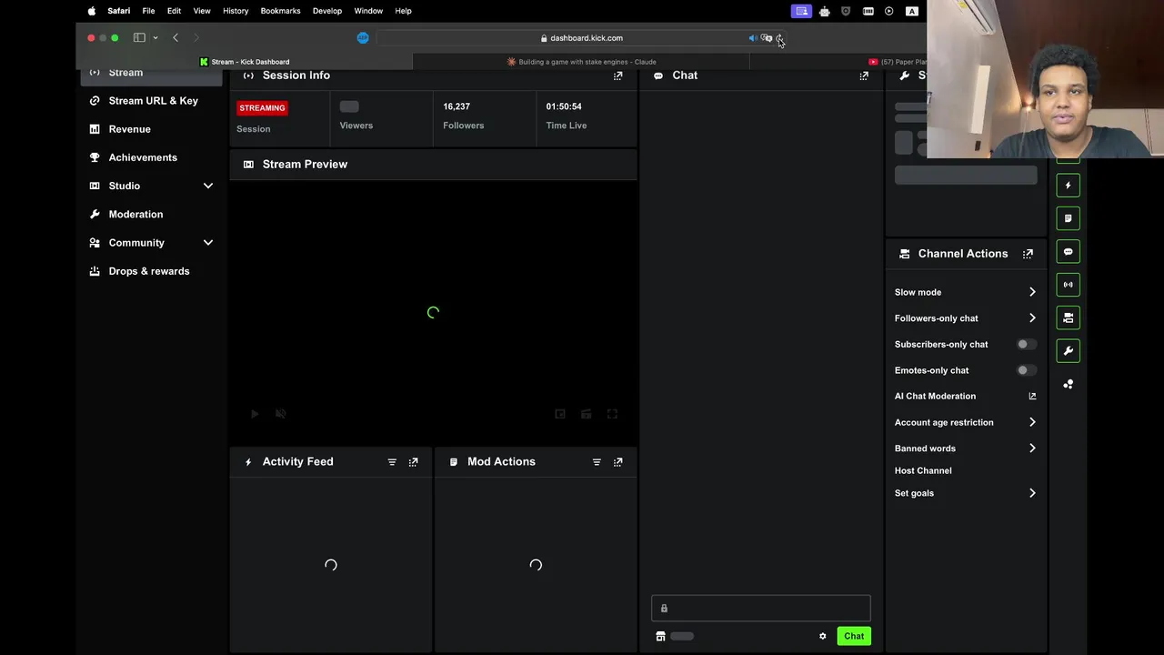Screen dimensions: 1164x655
Task: Open AI Chat Moderation external link icon
Action: (1032, 396)
